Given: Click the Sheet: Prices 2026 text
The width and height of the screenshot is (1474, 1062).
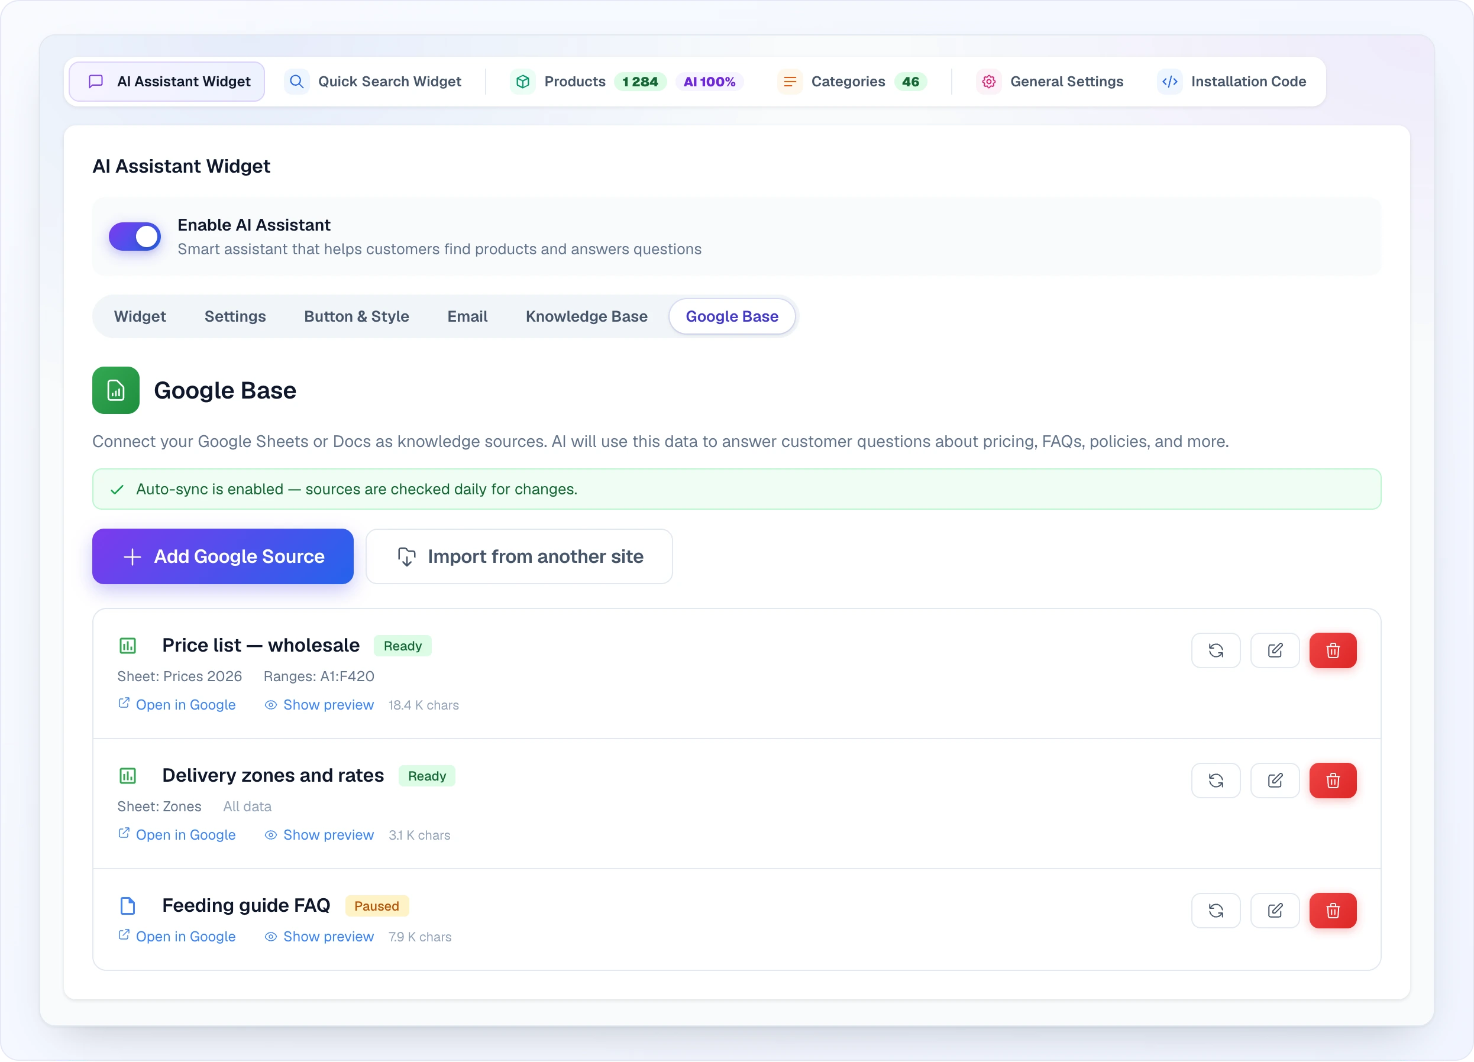Looking at the screenshot, I should tap(179, 677).
